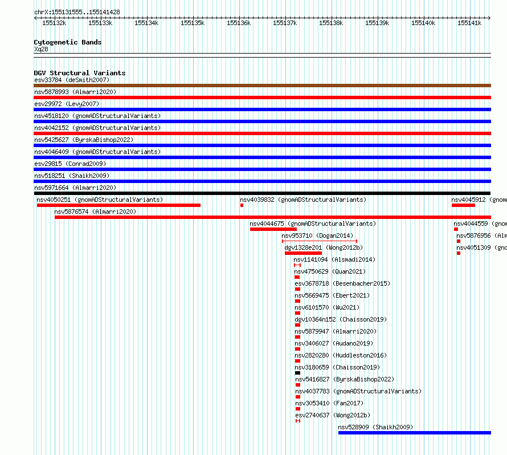Open nsv5416827 (ByrskaBishop2022) label
Image resolution: width=507 pixels, height=455 pixels.
click(345, 379)
